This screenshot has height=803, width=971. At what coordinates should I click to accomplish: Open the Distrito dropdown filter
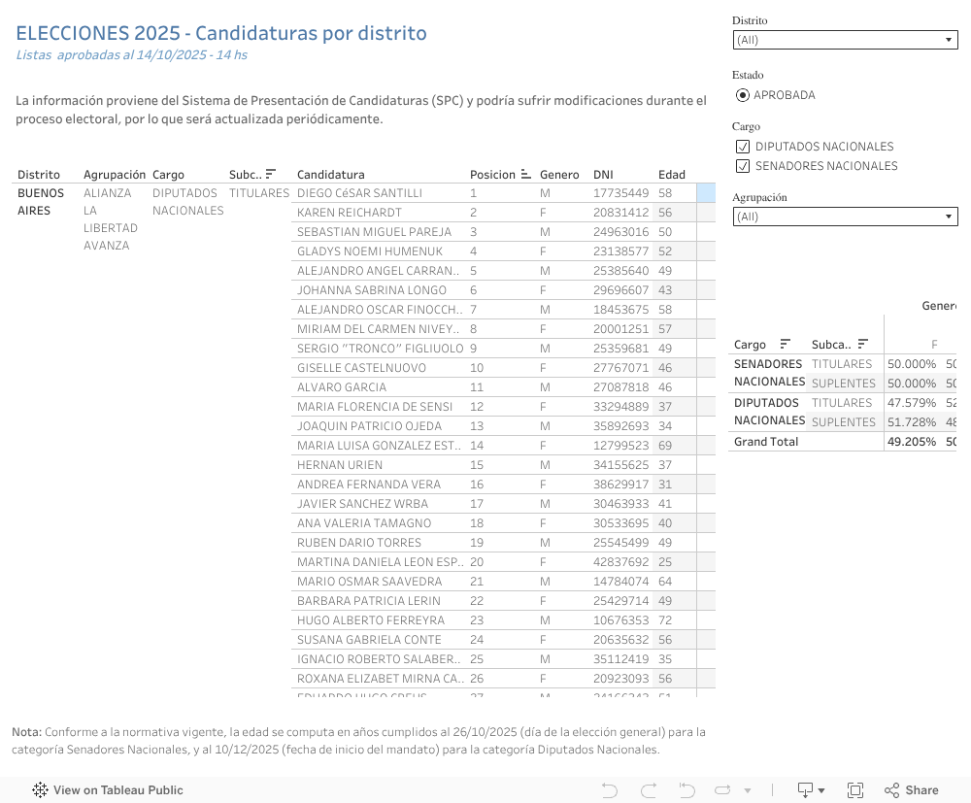949,40
